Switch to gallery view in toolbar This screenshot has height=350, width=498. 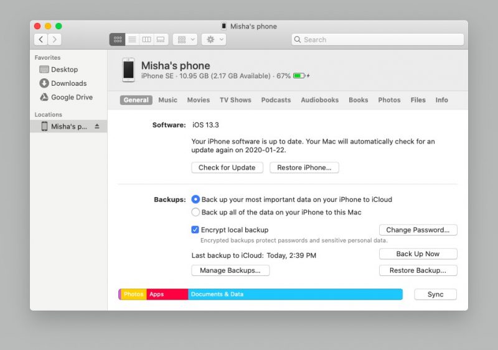click(x=161, y=39)
